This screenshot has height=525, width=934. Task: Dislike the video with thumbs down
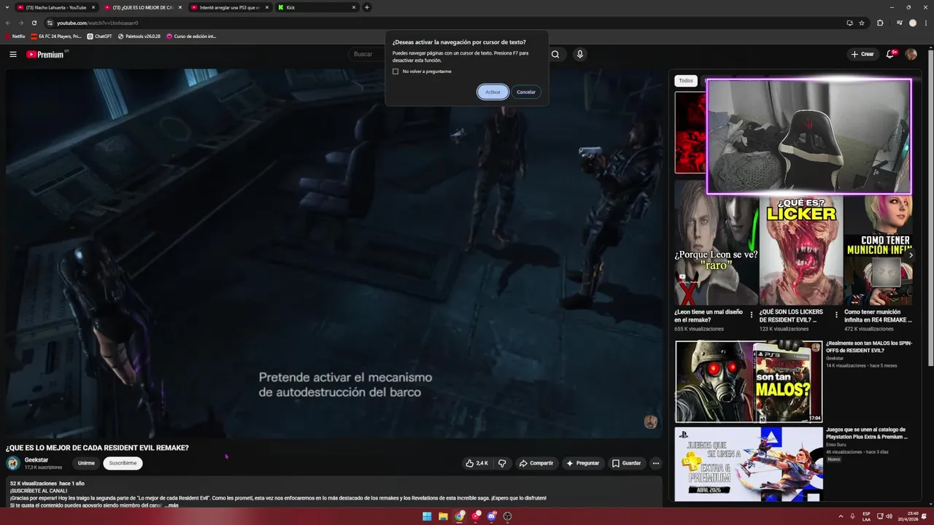click(x=502, y=463)
